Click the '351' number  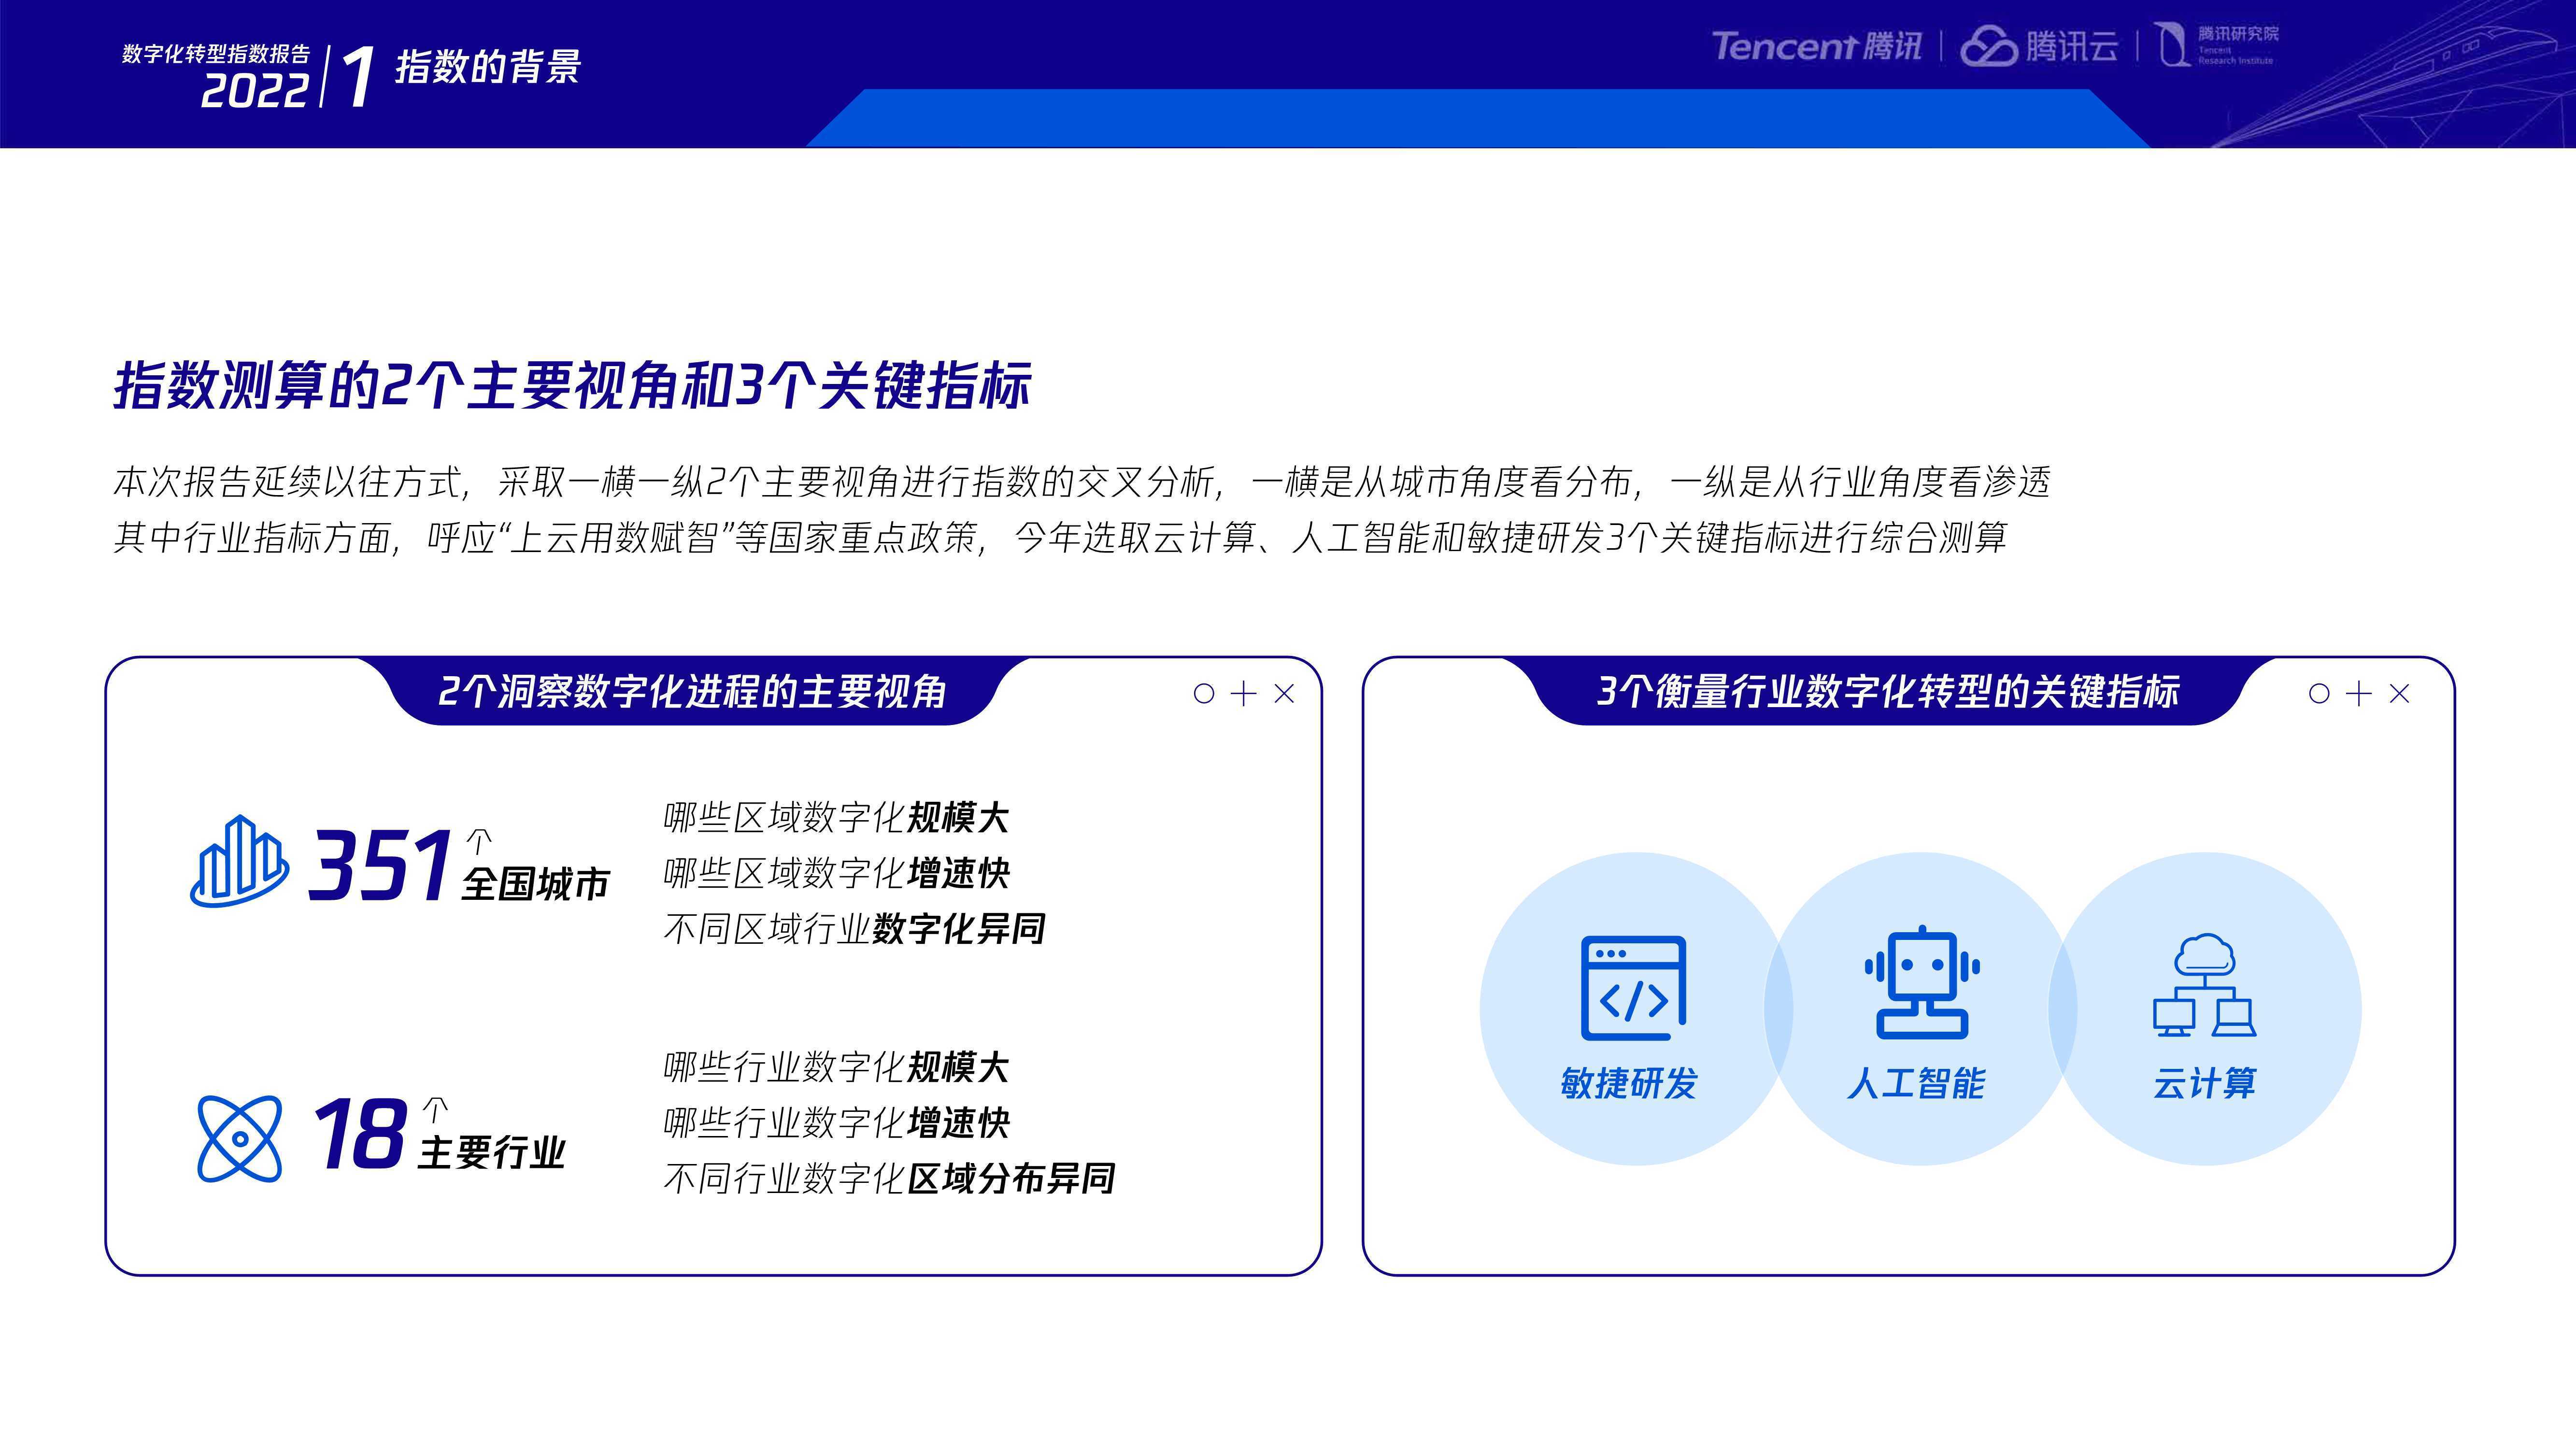379,864
